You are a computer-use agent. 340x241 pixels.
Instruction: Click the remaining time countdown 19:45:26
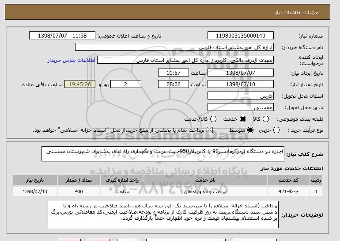tap(80, 84)
